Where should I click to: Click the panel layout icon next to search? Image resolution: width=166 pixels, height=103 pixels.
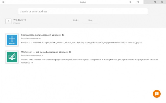137,2
